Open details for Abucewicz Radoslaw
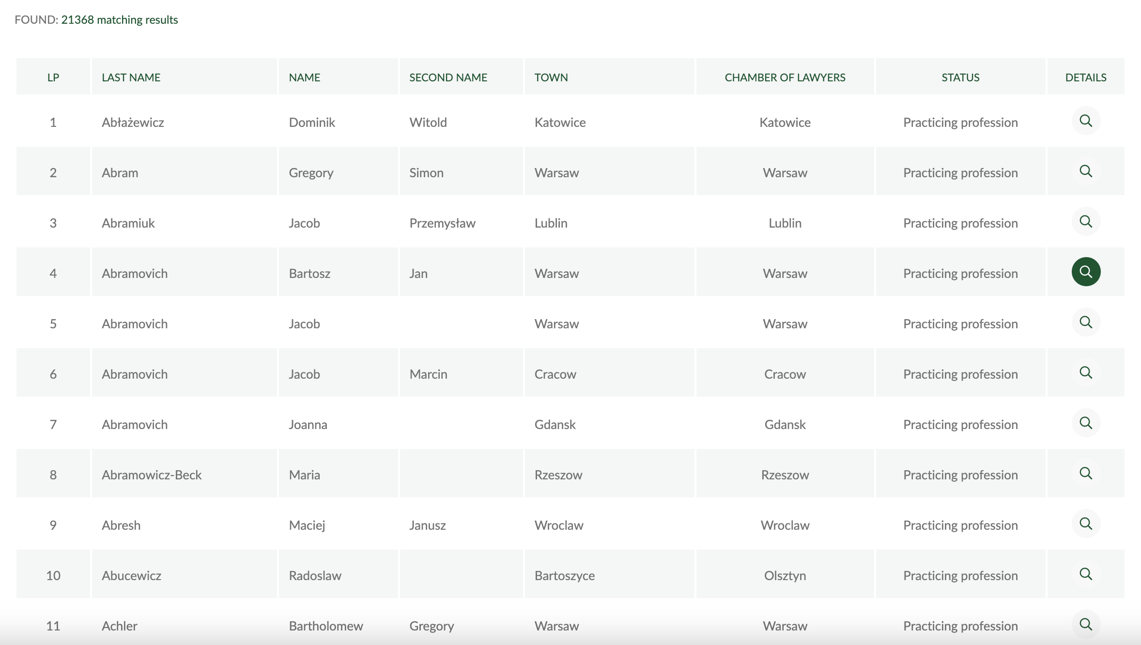This screenshot has height=645, width=1141. click(1086, 574)
